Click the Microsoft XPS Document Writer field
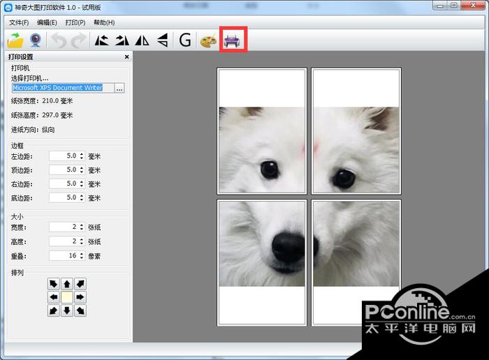This screenshot has width=489, height=360. tap(63, 88)
